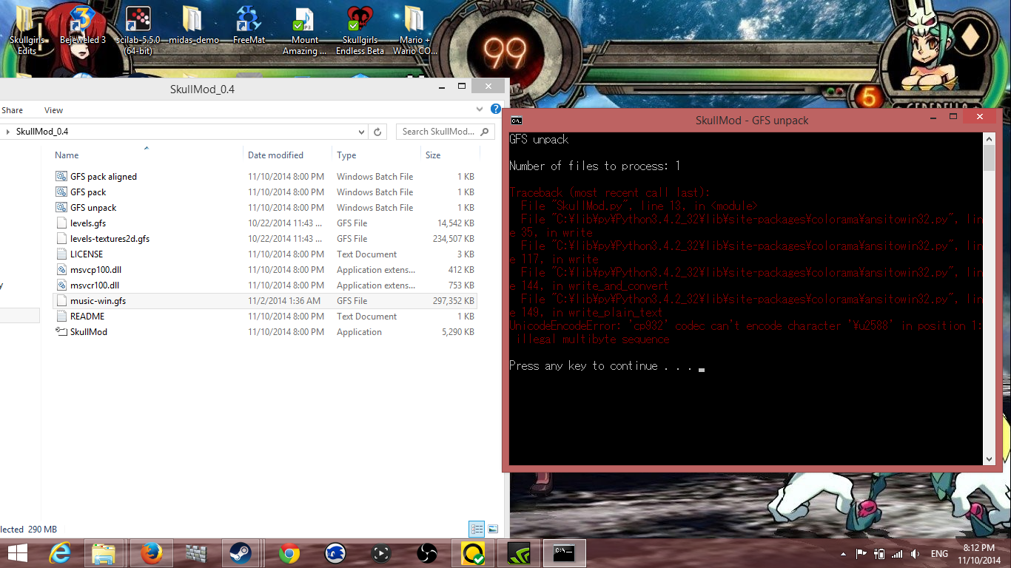Switch to large icons view in Explorer
Screen dimensions: 1011x568
[493, 529]
